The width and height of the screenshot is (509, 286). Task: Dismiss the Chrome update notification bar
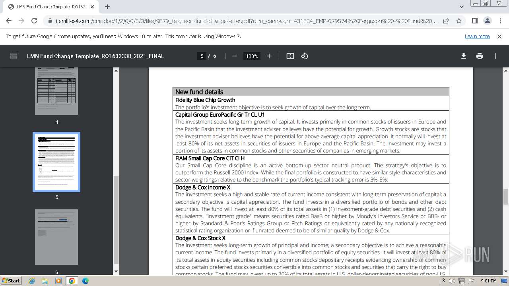(499, 36)
